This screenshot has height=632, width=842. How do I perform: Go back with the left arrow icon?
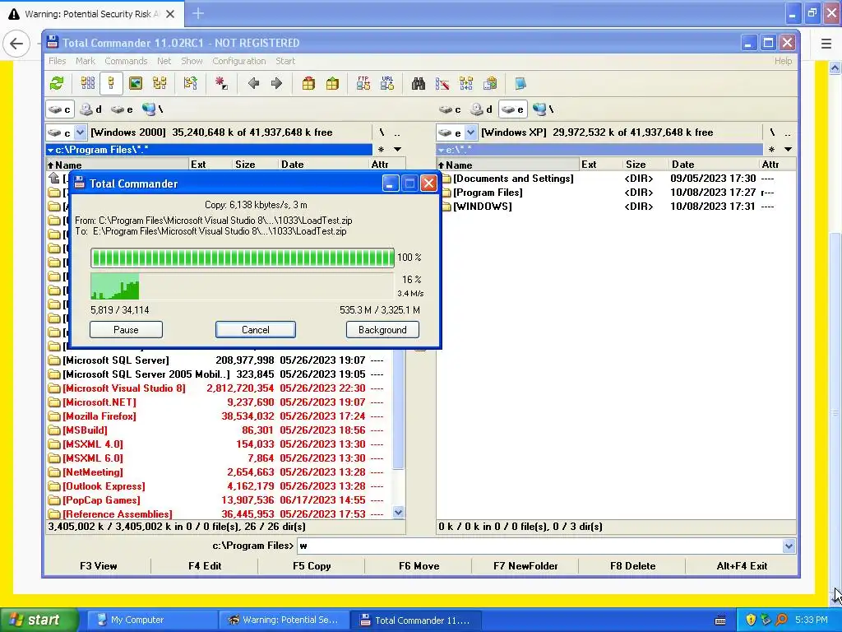(x=253, y=83)
